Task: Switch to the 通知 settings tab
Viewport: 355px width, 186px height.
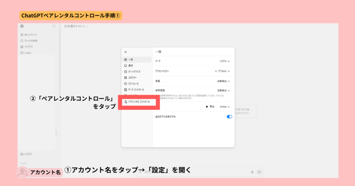Action: (x=137, y=65)
